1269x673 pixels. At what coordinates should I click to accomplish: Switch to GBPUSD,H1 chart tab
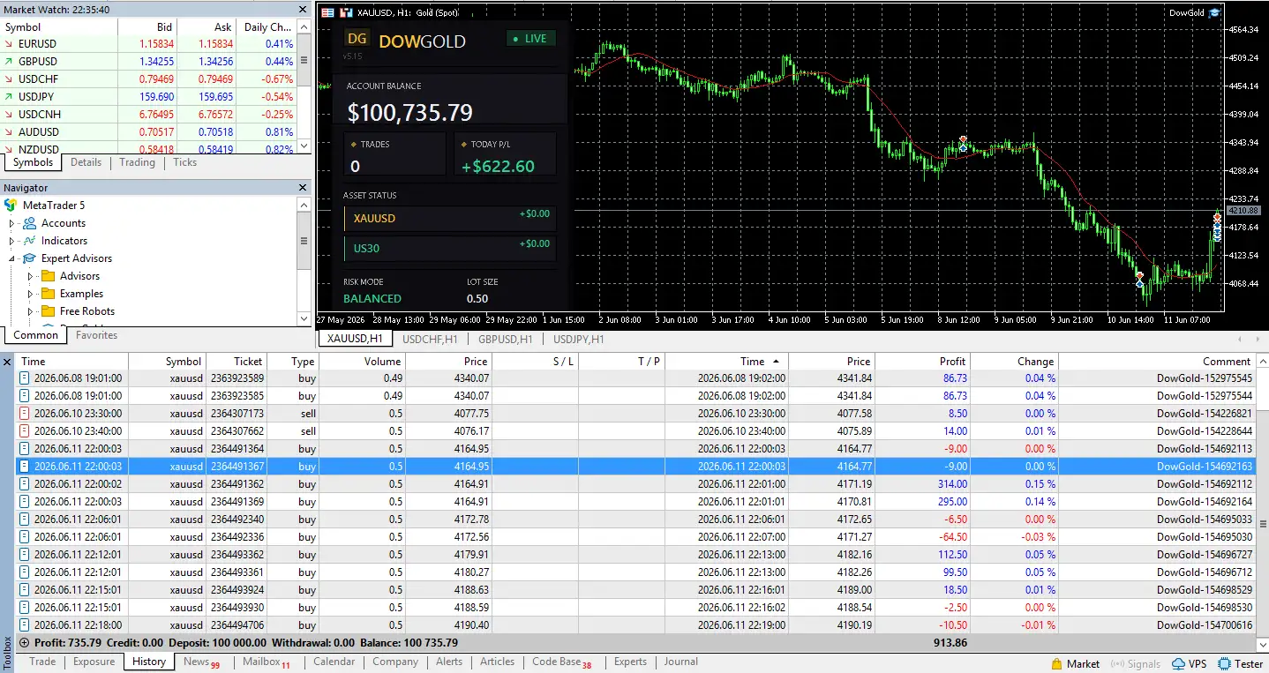[x=505, y=339]
